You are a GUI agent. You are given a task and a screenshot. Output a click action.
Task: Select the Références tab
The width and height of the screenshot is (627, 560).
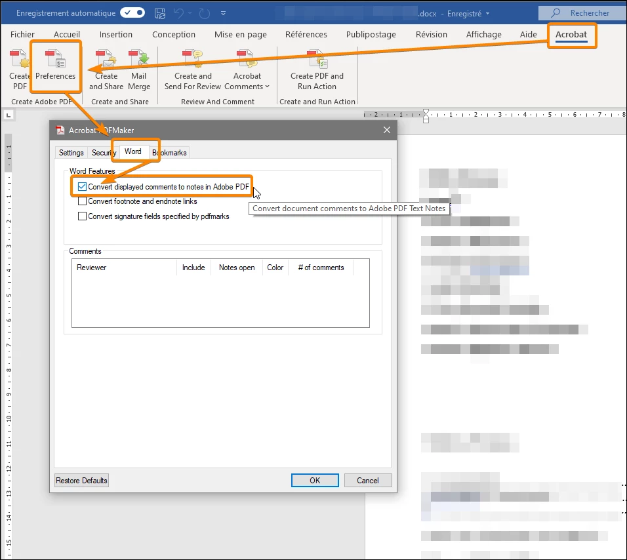pos(306,34)
